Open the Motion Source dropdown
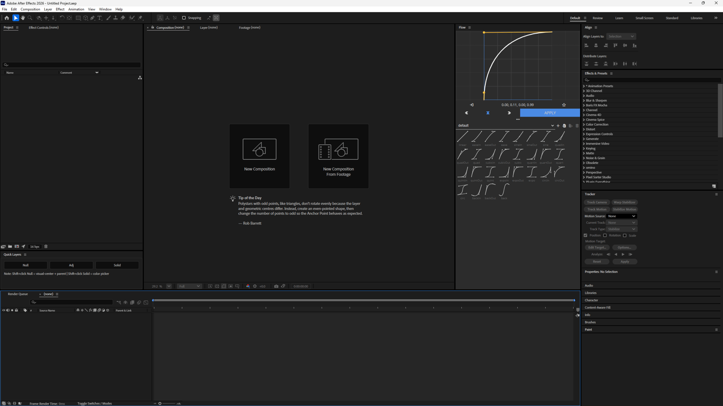Viewport: 723px width, 406px height. [621, 216]
